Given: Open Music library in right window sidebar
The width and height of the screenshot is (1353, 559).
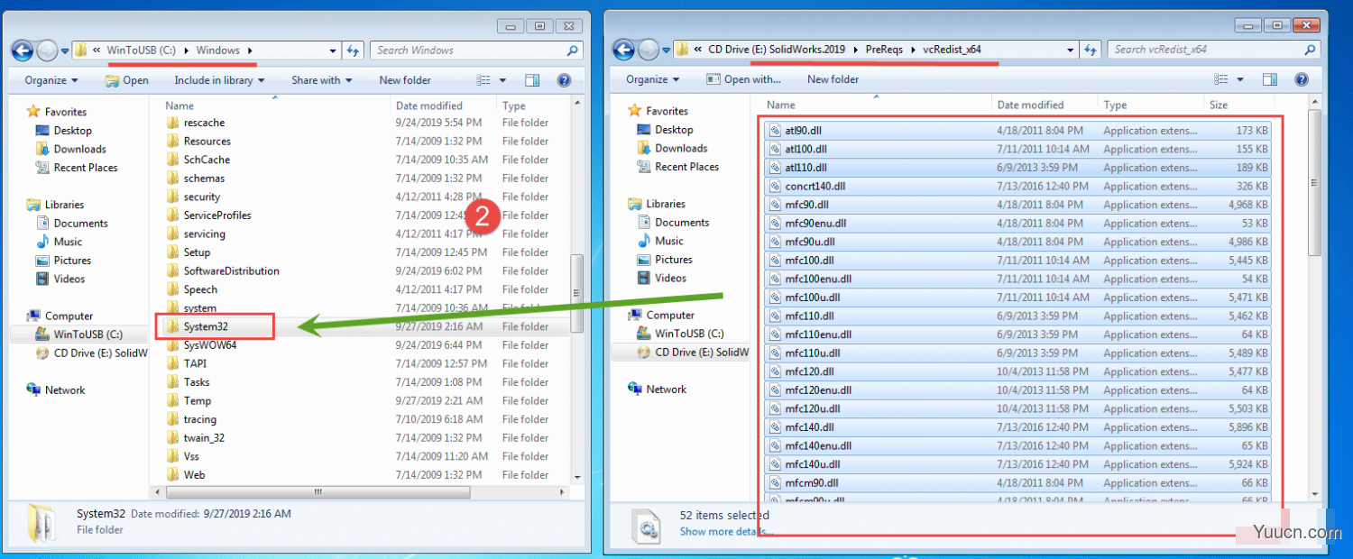Looking at the screenshot, I should pos(668,241).
